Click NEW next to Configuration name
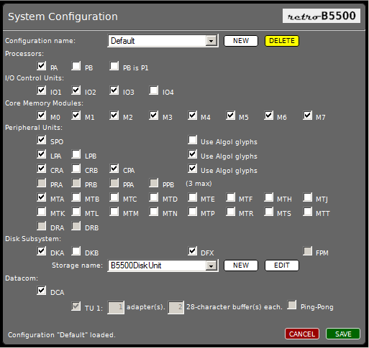Image resolution: width=369 pixels, height=348 pixels. pos(241,41)
